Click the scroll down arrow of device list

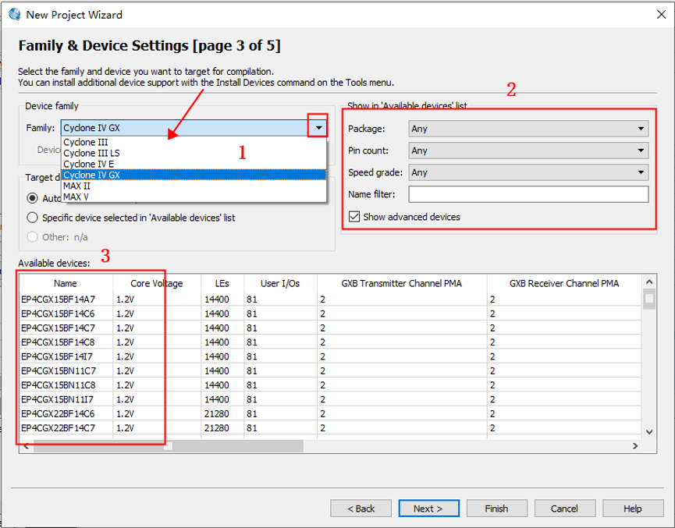coord(648,431)
